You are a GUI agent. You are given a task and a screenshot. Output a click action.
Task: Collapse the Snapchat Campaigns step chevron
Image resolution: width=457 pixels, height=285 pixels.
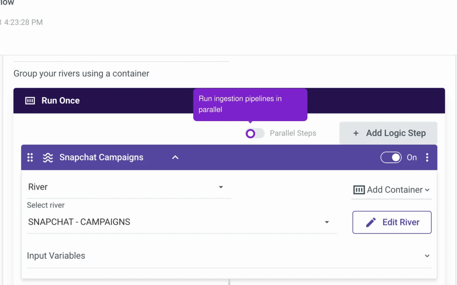click(x=175, y=157)
